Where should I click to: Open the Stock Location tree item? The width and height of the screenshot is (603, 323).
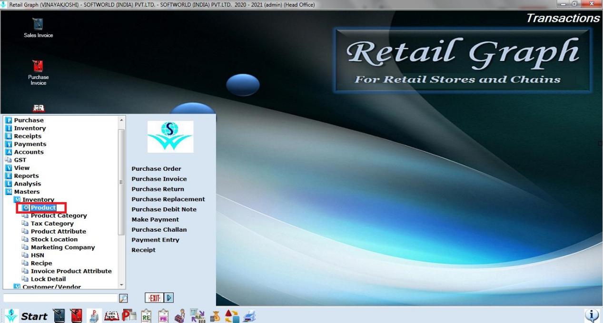(54, 239)
